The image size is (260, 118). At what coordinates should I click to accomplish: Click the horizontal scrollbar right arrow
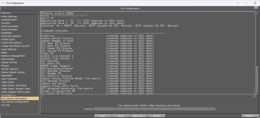pyautogui.click(x=254, y=95)
